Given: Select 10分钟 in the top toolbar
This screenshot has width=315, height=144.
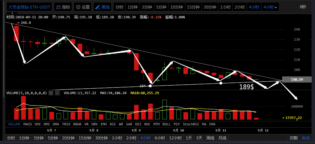Looking at the screenshot, I should click(x=177, y=7).
